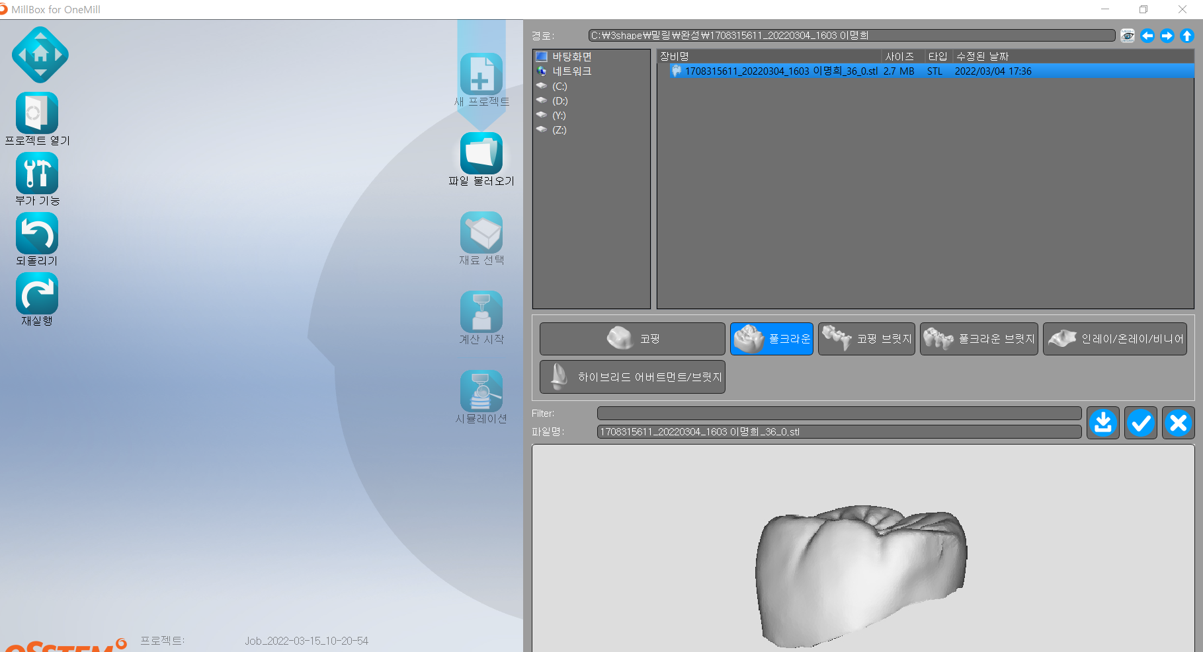Screen dimensions: 1203x652
Task: Open 재료 선택 material icon
Action: 481,233
